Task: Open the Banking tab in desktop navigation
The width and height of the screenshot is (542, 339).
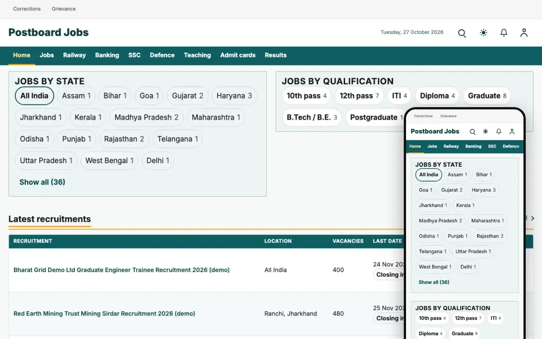Action: pyautogui.click(x=107, y=55)
